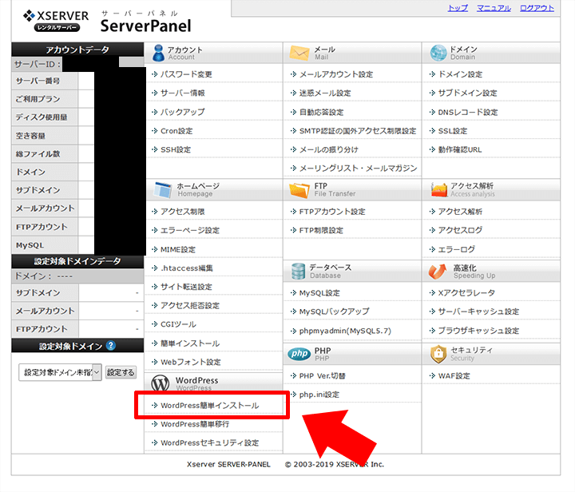Open サーバー情報
Screen dimensions: 575x492
[x=183, y=93]
